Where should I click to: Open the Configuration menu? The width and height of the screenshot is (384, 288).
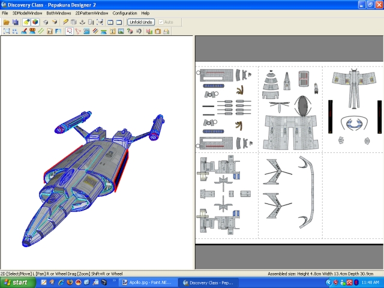[125, 13]
